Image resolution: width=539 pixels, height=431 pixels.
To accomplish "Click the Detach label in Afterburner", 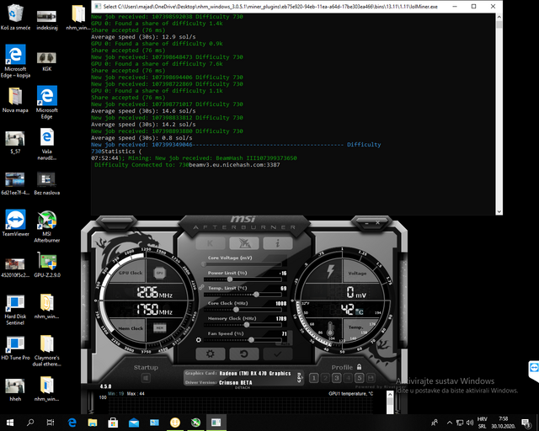I will [x=243, y=388].
